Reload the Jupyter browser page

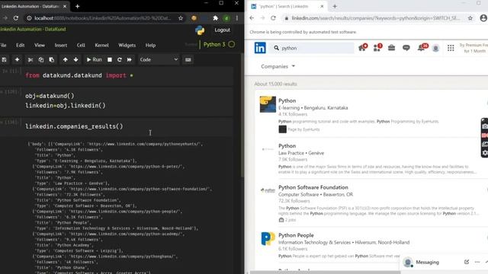coord(16,18)
